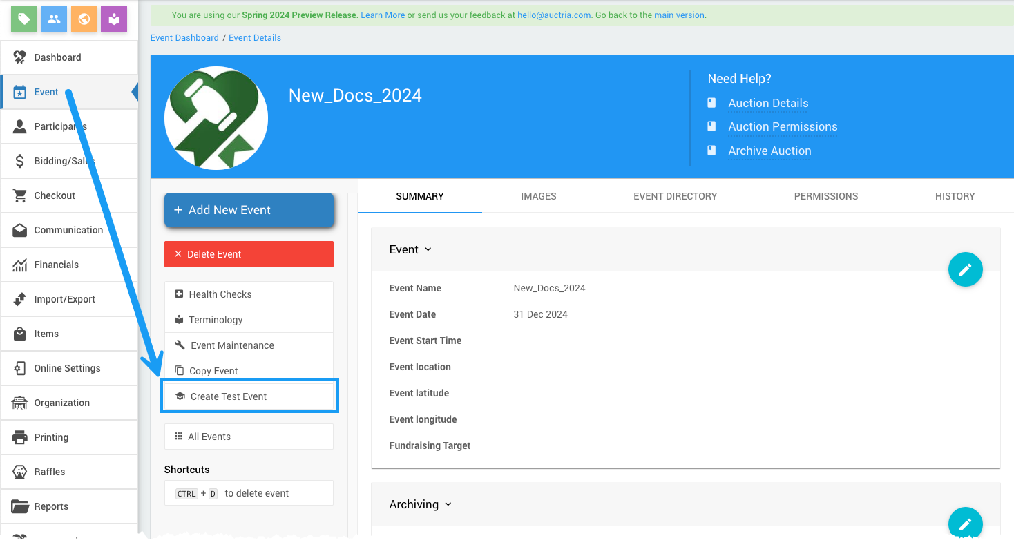Click the pencil edit button for Event section
Screen dimensions: 1014x556
(x=965, y=269)
